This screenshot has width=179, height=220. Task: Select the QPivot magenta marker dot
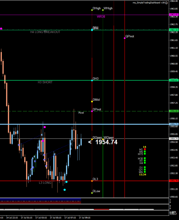point(125,38)
